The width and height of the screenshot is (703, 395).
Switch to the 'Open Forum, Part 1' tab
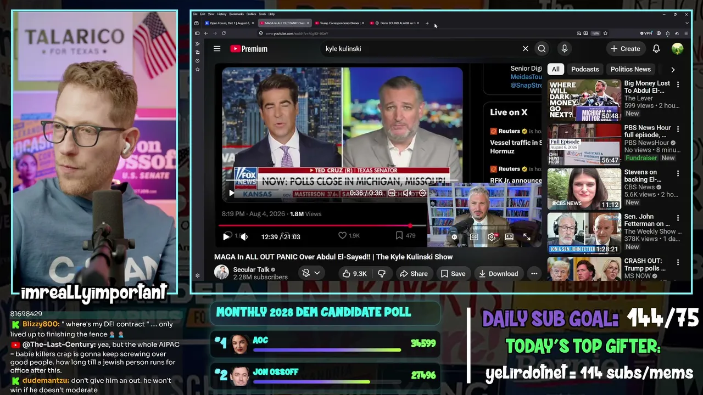pos(230,23)
